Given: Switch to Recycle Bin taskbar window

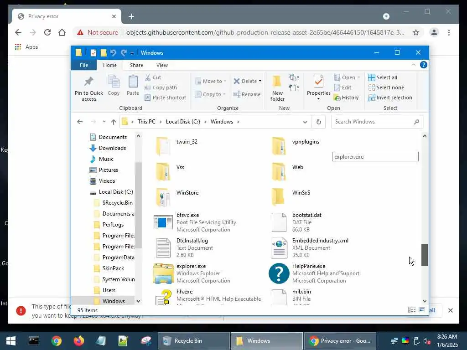Looking at the screenshot, I should (193, 341).
